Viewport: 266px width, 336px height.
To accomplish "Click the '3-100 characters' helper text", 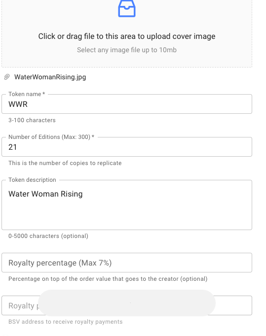I will 32,120.
